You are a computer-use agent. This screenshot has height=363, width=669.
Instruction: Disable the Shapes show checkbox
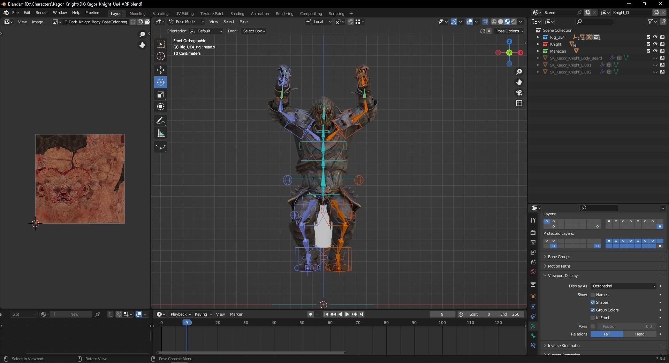593,302
